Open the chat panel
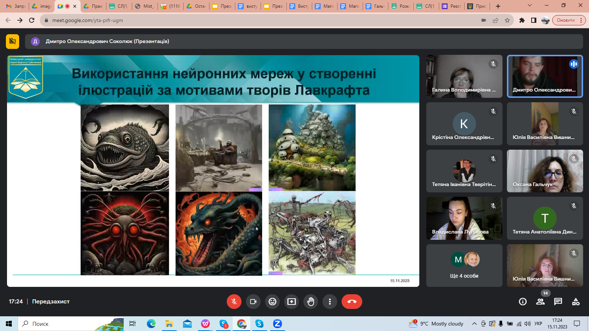589x331 pixels. click(558, 302)
